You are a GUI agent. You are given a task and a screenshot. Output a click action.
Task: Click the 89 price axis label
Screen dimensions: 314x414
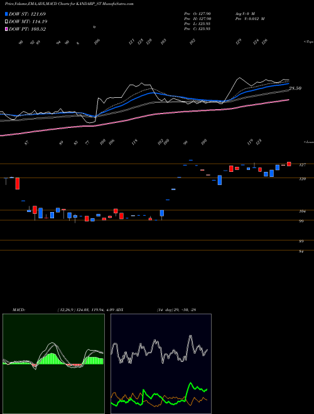click(x=301, y=242)
